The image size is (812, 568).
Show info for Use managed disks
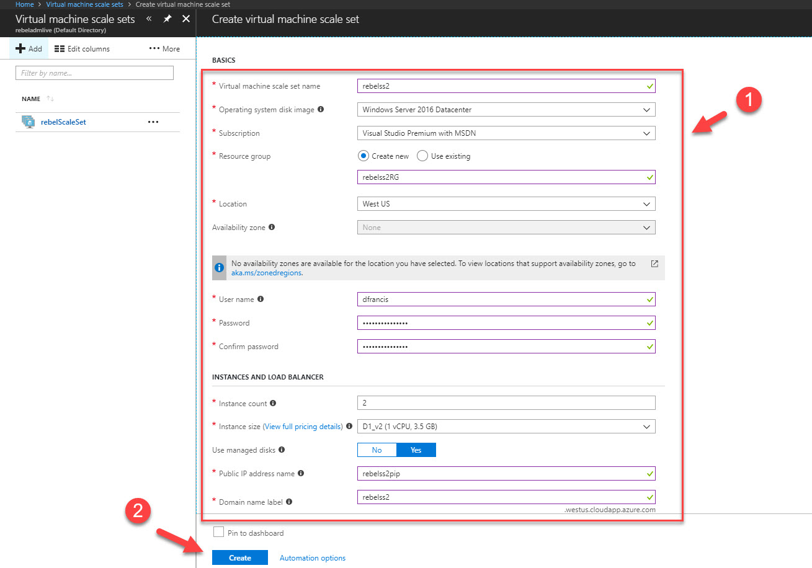[x=282, y=450]
